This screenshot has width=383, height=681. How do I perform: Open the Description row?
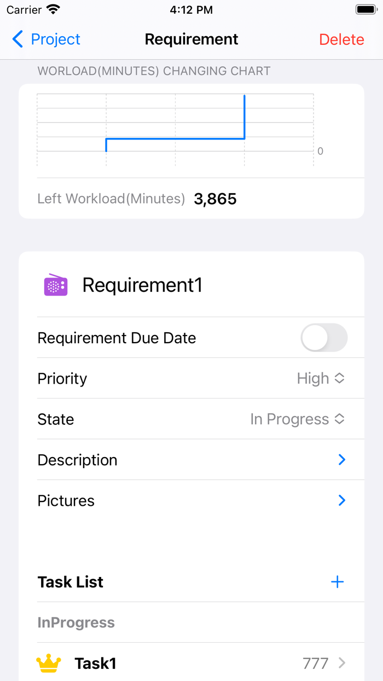[x=78, y=460]
